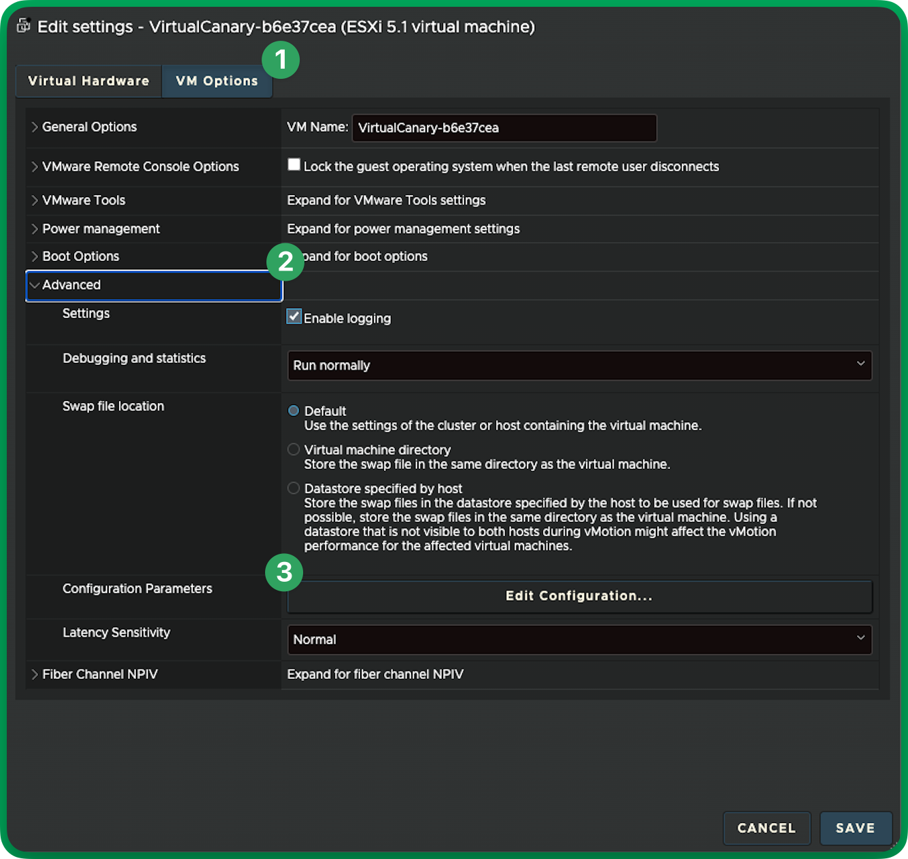Click the Edit settings dialog title text
The height and width of the screenshot is (859, 908).
tap(286, 27)
